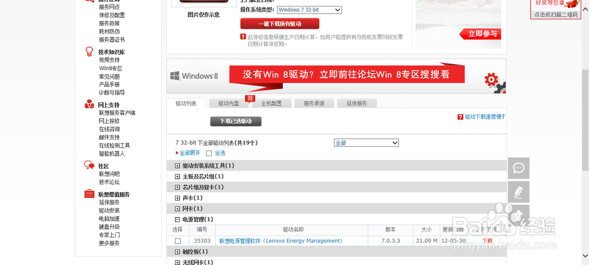Open the 电脑加速 service link

coord(110,219)
